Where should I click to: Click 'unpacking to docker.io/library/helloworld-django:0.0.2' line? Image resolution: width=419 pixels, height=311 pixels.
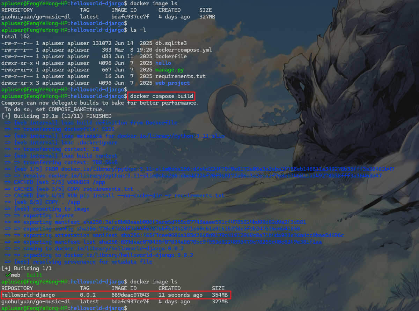pyautogui.click(x=99, y=255)
